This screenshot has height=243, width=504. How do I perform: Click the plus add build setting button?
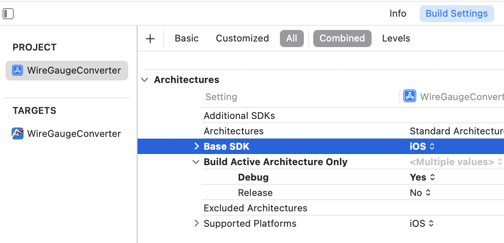(150, 39)
